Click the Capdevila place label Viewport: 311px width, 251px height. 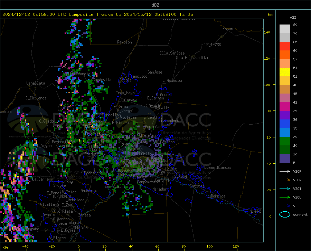102,80
